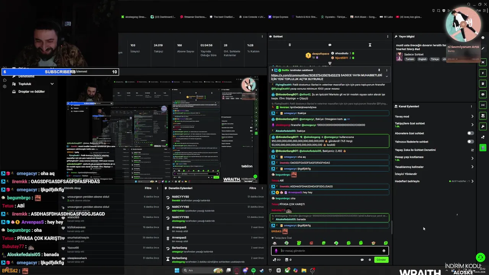Open The best ChatBot bookmark
Screen dimensions: 489x275
coord(222,17)
